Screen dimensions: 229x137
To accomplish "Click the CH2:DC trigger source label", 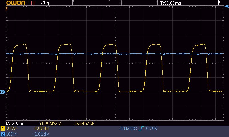I will point(129,128).
